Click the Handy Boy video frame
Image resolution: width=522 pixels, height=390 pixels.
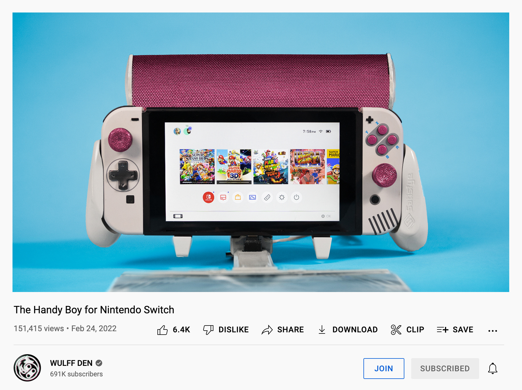tap(261, 152)
